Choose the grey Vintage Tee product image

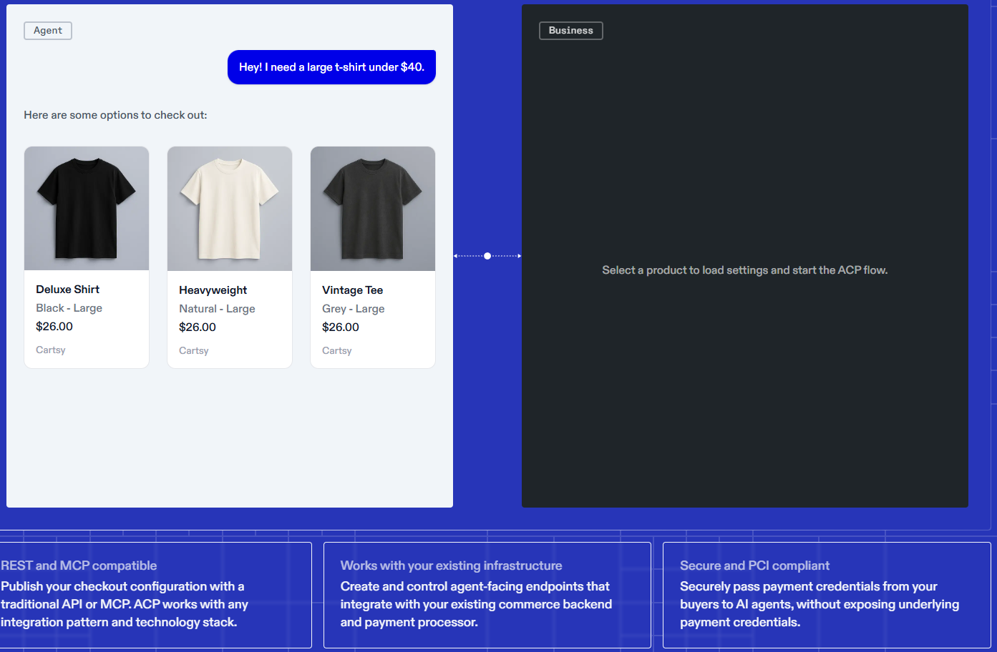click(373, 209)
